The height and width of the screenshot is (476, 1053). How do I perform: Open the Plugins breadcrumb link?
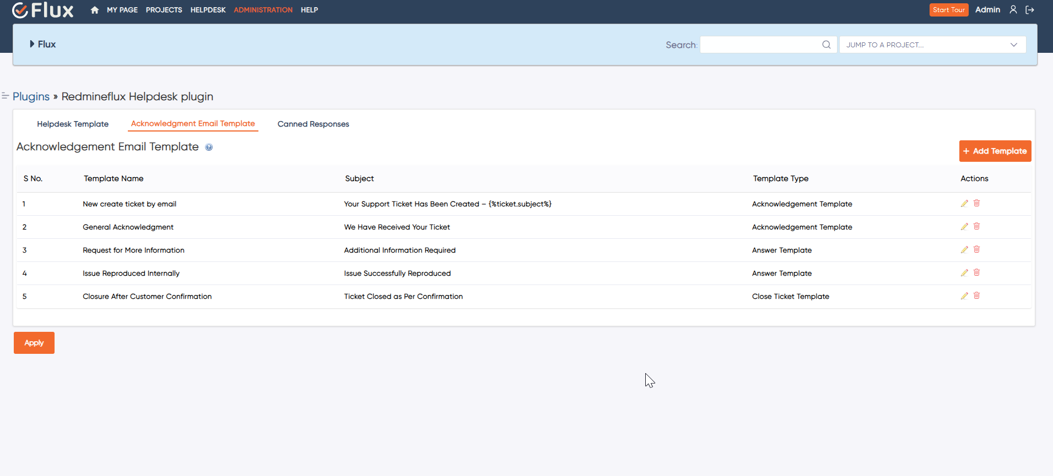click(x=31, y=96)
